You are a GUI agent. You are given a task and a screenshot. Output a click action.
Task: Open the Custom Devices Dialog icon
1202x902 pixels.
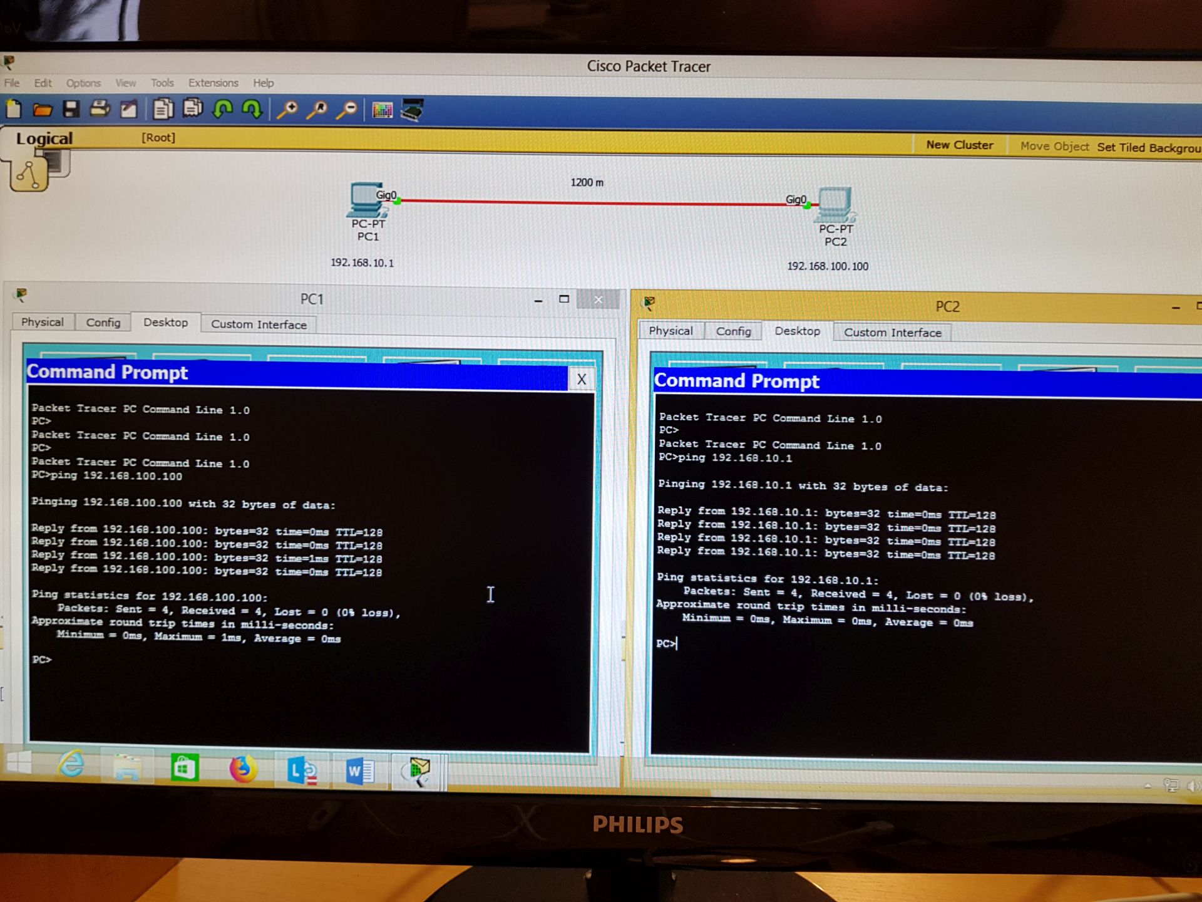point(413,110)
